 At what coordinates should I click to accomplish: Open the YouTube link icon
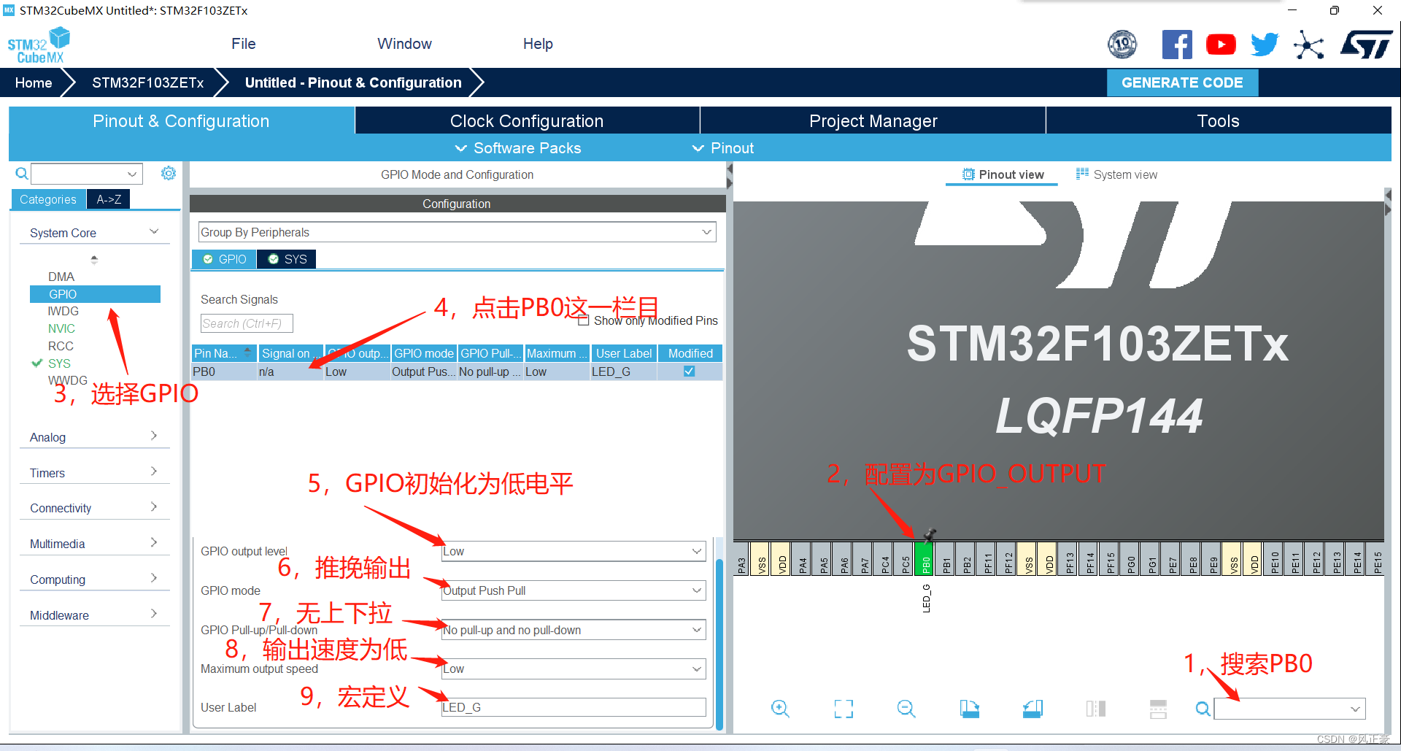coord(1221,45)
